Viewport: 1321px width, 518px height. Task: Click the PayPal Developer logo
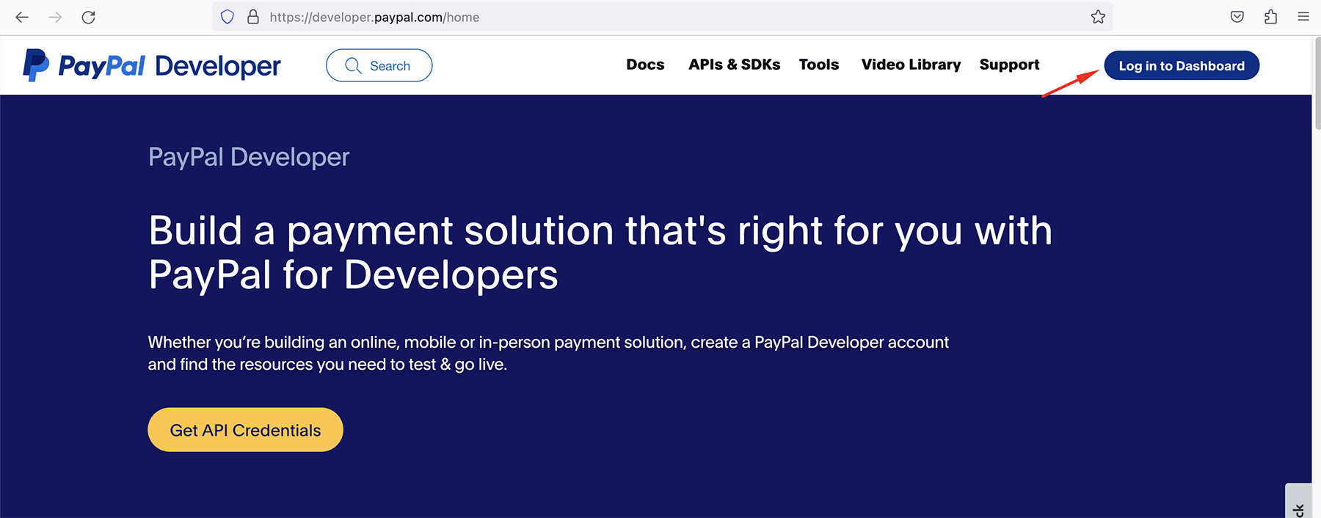[152, 65]
